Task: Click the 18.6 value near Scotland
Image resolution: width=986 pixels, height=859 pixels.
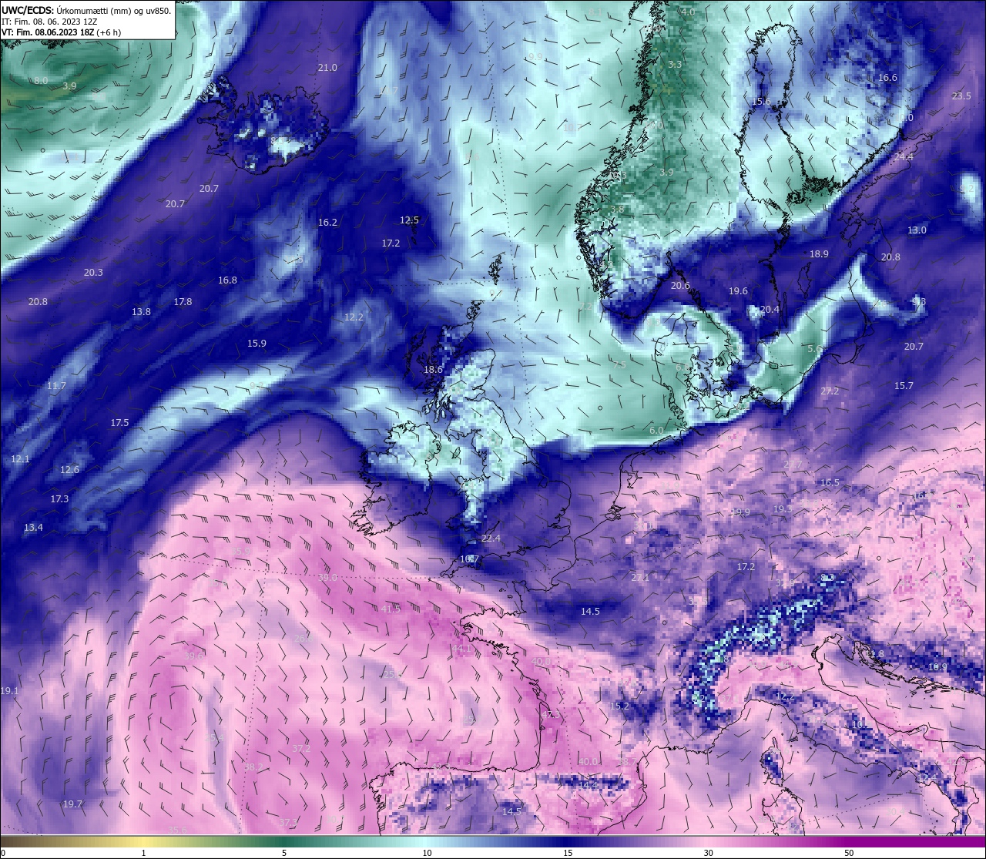Action: (433, 370)
